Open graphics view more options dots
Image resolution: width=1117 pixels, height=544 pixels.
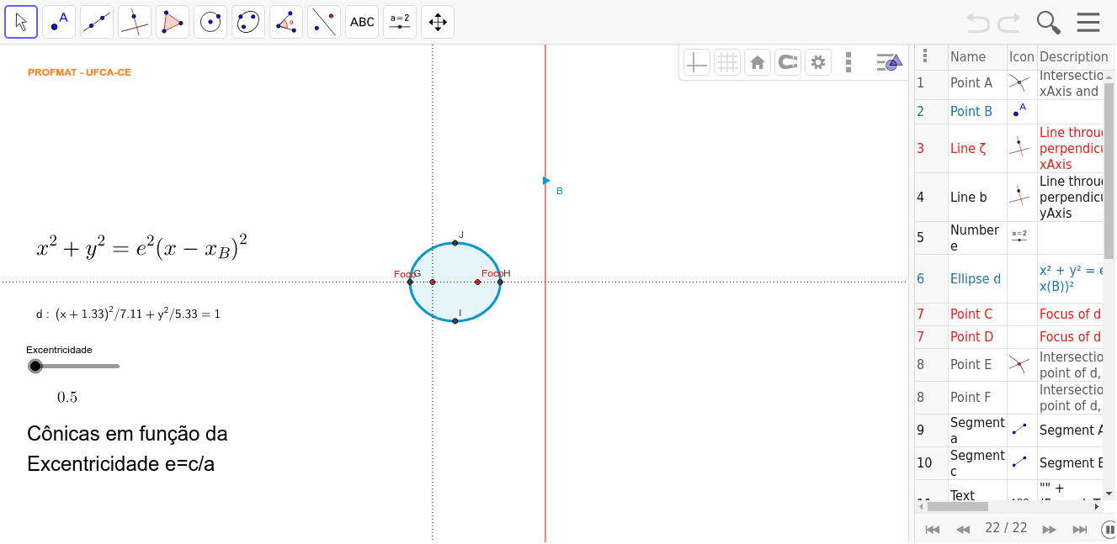click(848, 62)
